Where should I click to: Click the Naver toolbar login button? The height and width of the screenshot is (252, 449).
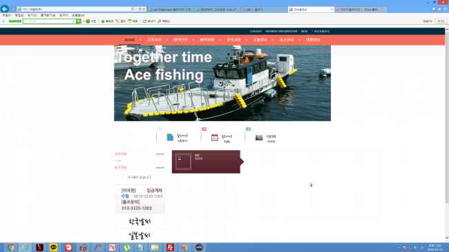pos(441,21)
